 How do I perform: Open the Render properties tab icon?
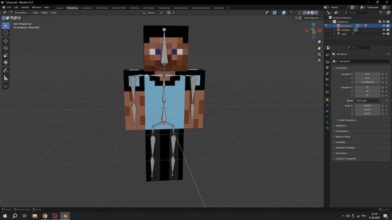coord(327,62)
